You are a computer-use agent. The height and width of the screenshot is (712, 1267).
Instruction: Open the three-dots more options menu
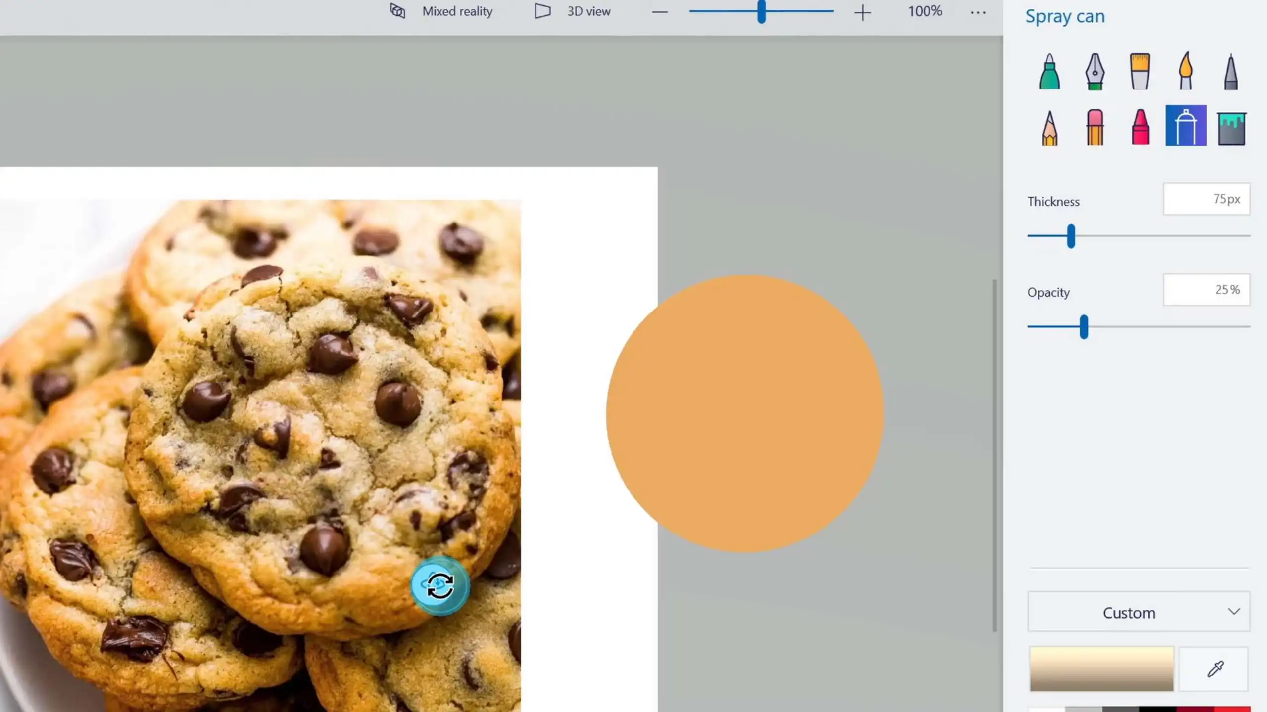click(978, 12)
